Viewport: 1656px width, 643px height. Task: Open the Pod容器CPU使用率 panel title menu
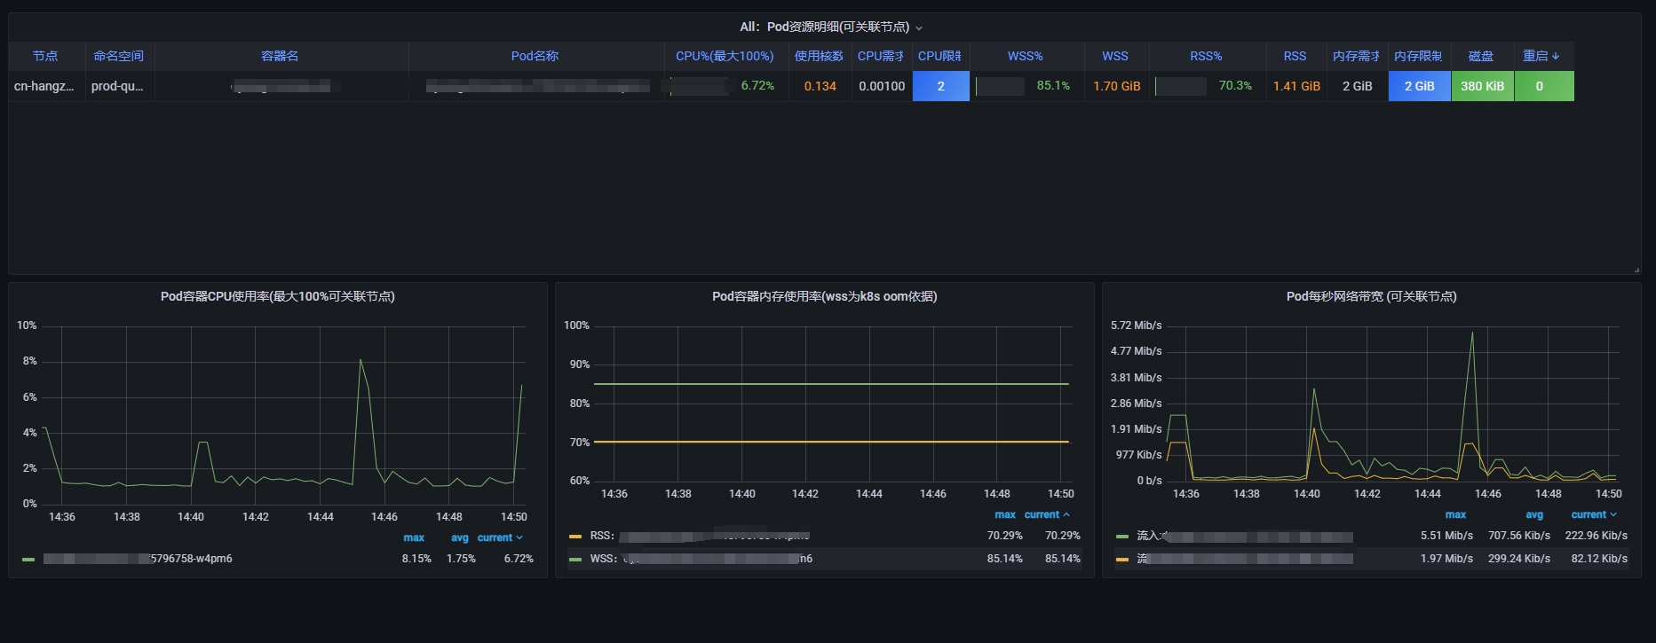pyautogui.click(x=277, y=296)
